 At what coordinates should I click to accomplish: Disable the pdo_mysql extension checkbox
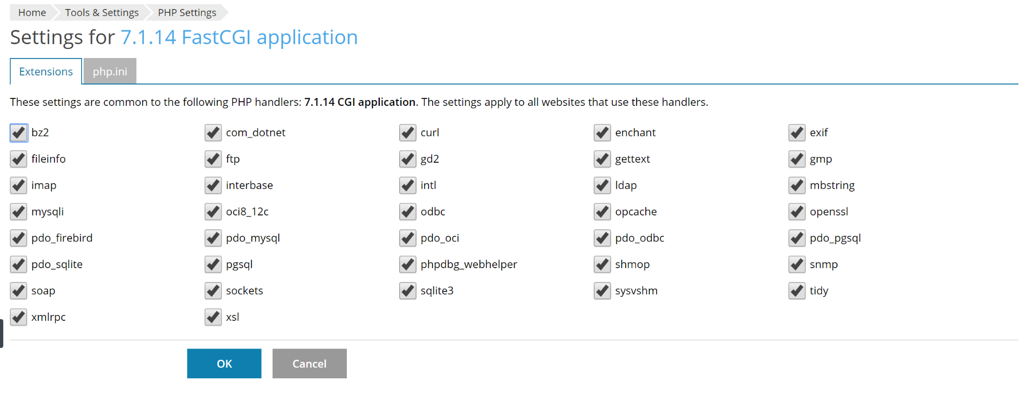coord(213,238)
